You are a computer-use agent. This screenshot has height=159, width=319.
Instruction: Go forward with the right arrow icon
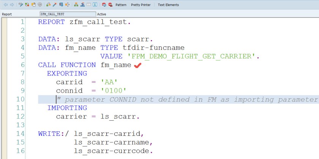coord(12,5)
